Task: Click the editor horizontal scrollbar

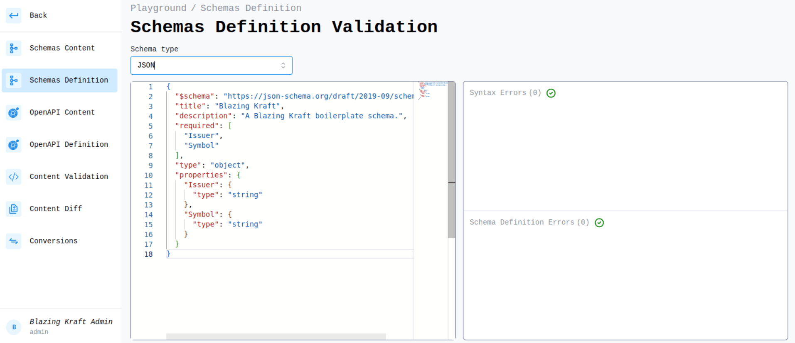Action: coord(276,336)
